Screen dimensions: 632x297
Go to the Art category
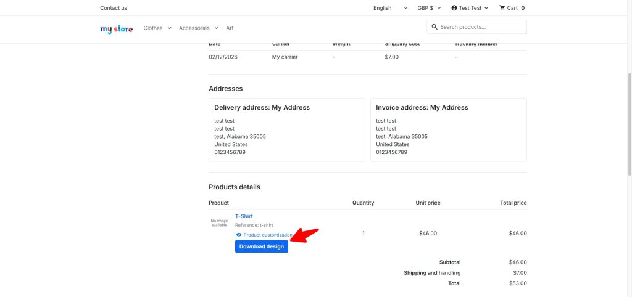coord(230,28)
